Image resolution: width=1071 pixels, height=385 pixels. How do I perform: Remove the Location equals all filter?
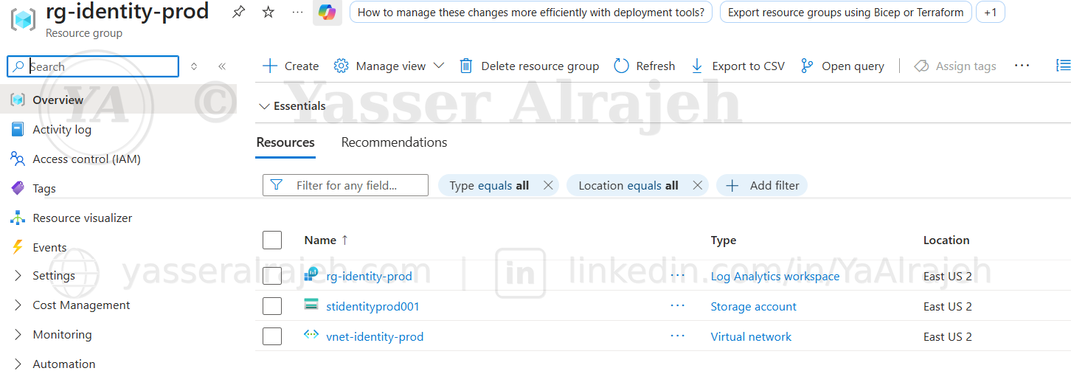tap(697, 185)
